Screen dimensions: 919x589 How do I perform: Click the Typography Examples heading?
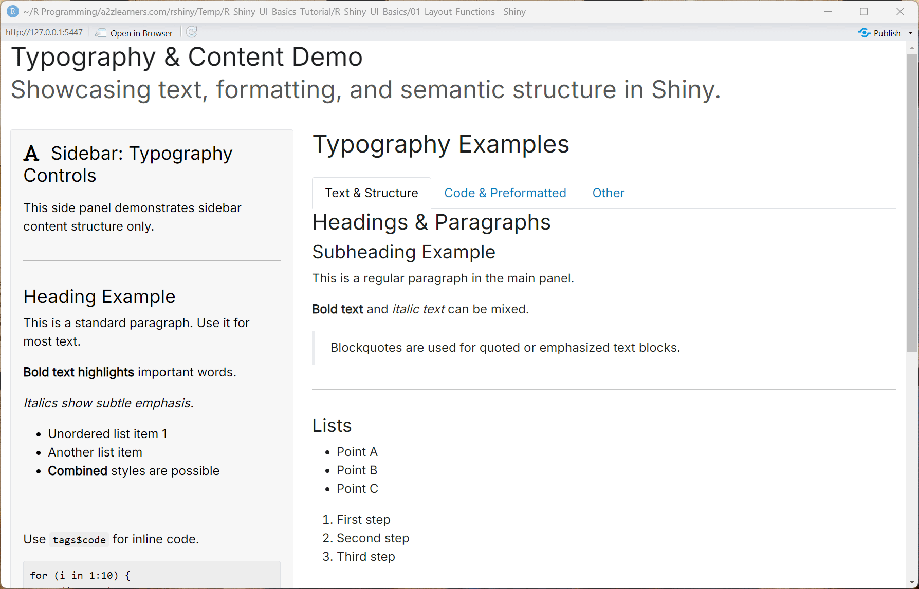[x=441, y=144]
